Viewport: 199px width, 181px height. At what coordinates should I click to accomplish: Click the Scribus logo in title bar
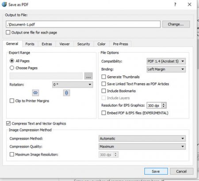pyautogui.click(x=4, y=4)
